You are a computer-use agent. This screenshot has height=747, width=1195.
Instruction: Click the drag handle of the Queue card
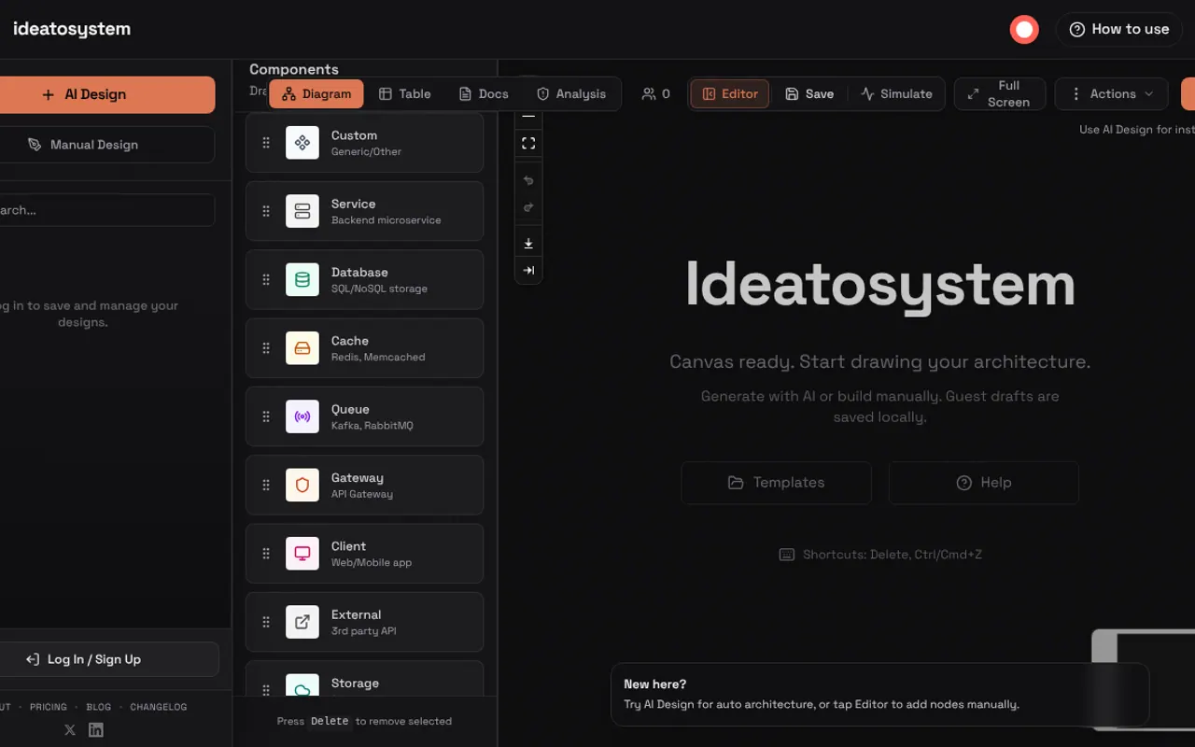(266, 416)
